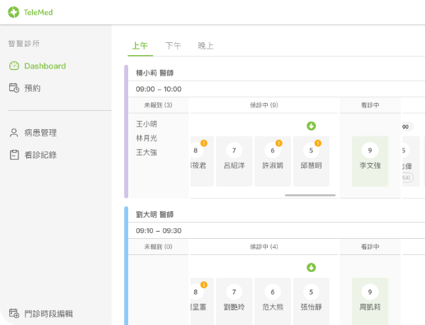Select 王小明 in the 未報到 list
425x325 pixels.
[147, 124]
